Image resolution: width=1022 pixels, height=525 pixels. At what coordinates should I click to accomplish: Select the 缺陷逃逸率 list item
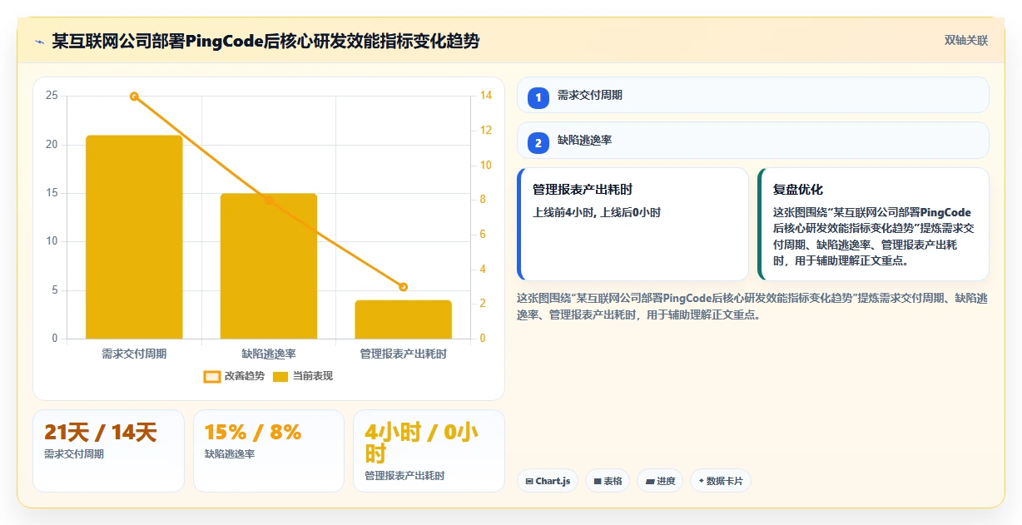point(753,140)
